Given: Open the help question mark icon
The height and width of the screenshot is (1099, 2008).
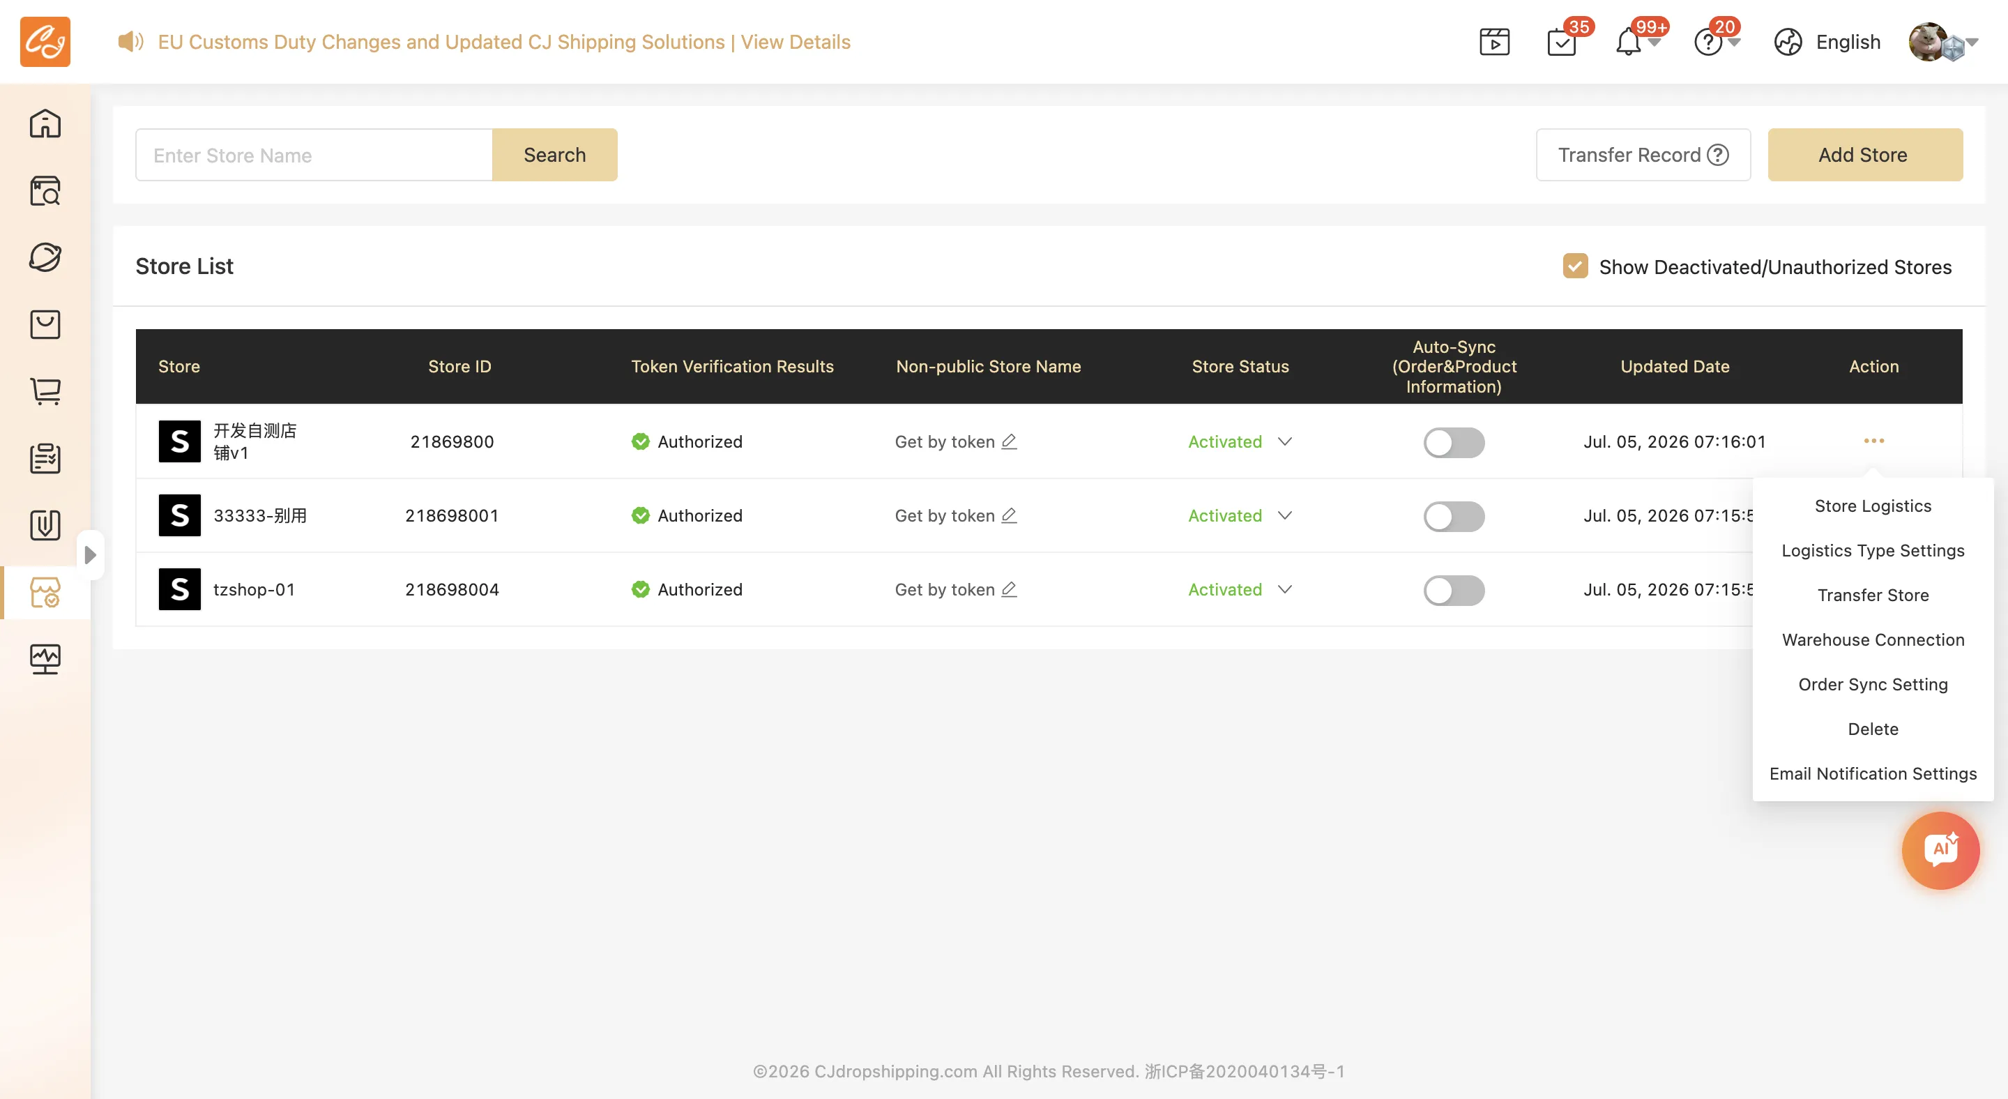Looking at the screenshot, I should tap(1708, 42).
